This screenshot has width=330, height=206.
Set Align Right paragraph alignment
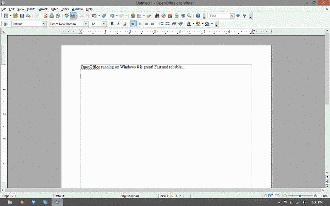[x=146, y=24]
